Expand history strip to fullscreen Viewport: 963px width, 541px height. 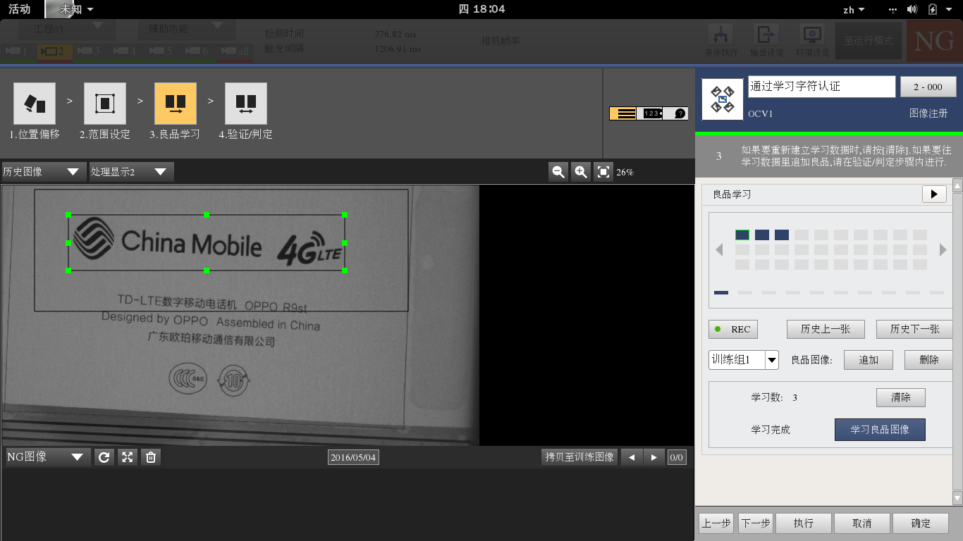(127, 457)
